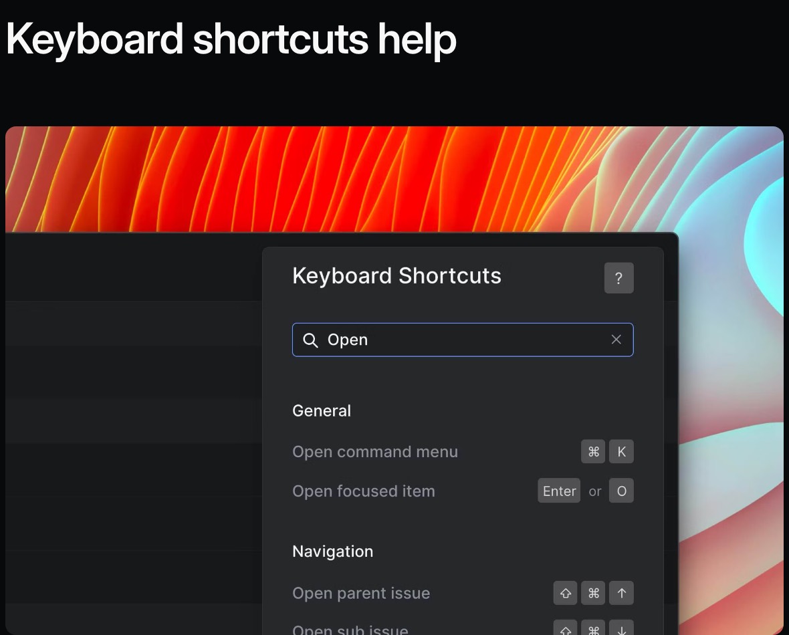Click the up arrow key for parent issue
This screenshot has width=789, height=635.
(621, 593)
